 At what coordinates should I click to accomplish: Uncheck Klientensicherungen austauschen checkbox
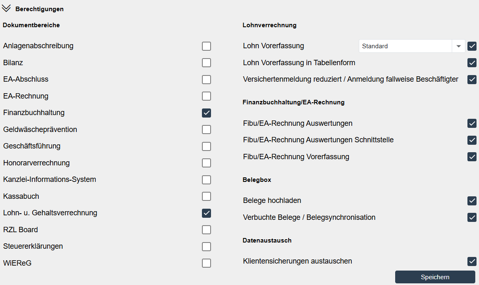pyautogui.click(x=472, y=261)
